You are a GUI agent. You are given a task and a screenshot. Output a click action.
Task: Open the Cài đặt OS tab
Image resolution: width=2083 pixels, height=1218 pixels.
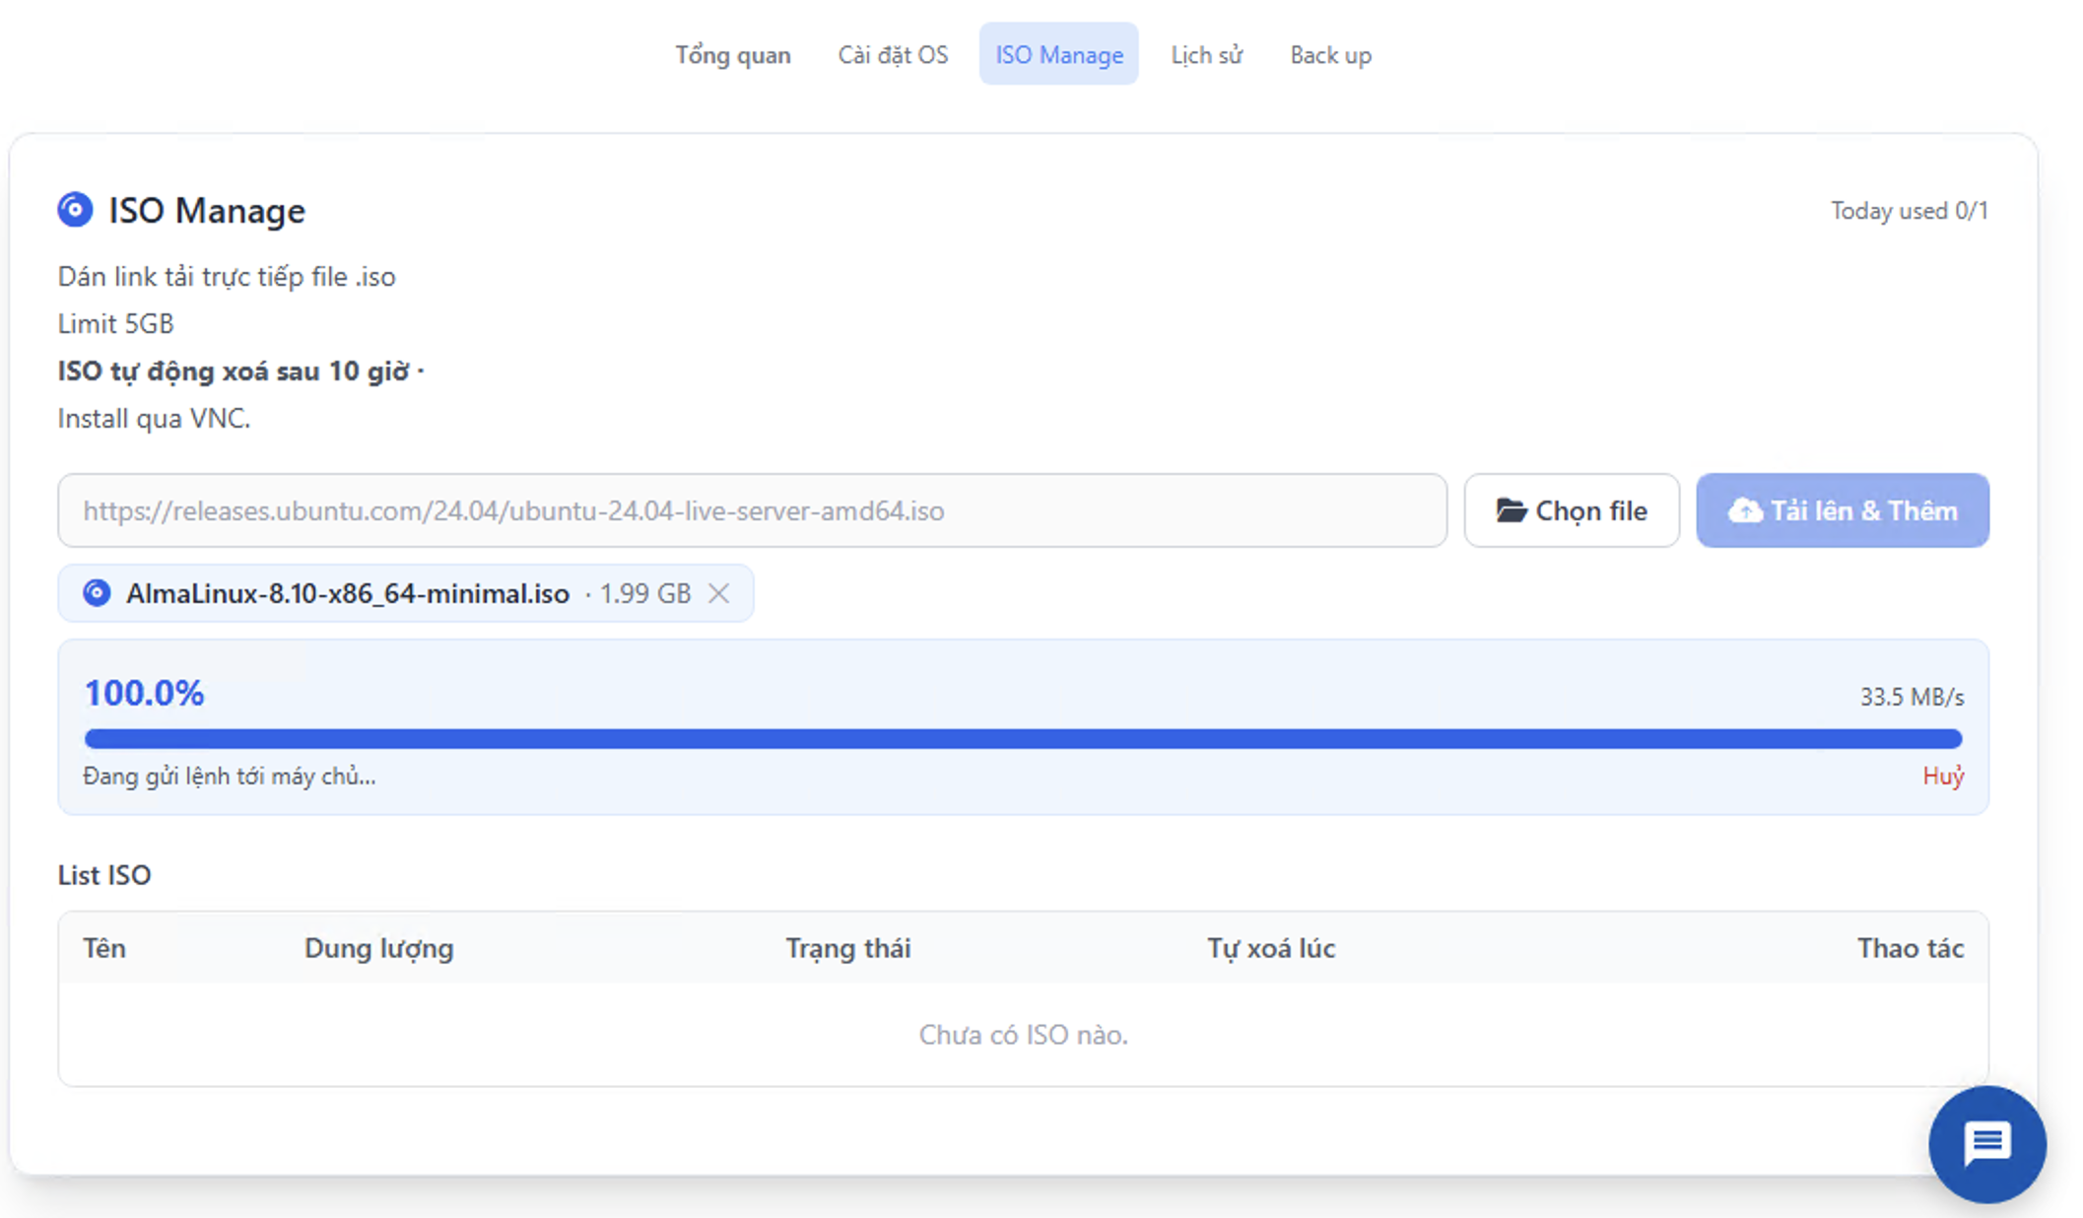coord(893,55)
